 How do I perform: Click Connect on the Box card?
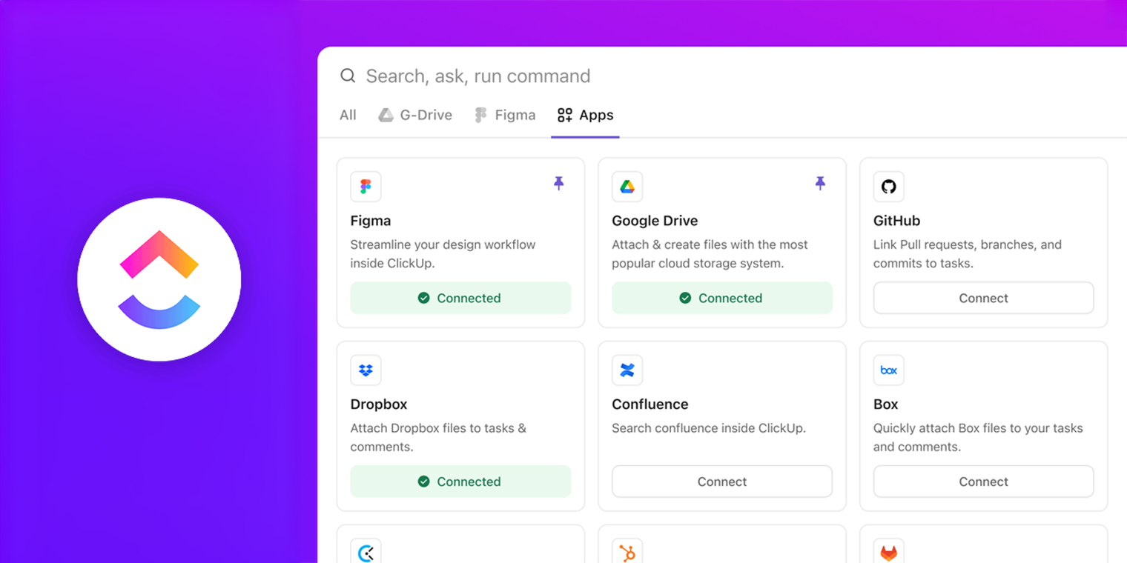coord(983,481)
